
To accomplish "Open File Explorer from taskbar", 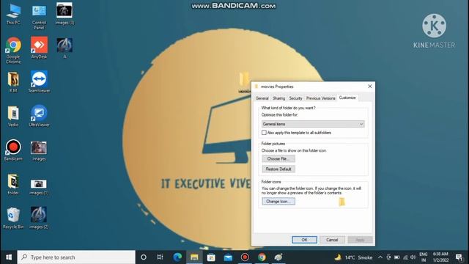I will click(x=194, y=257).
